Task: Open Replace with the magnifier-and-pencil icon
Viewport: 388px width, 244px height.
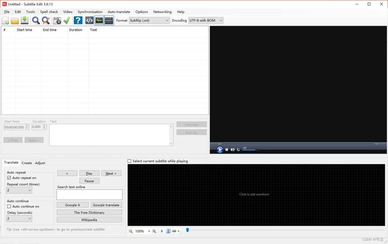Action: tap(46, 21)
